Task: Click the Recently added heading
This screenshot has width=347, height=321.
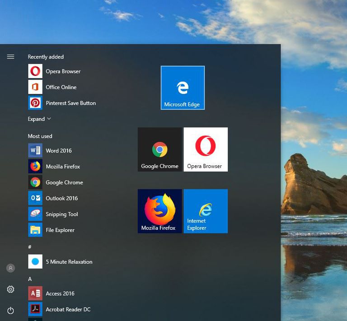Action: (x=46, y=57)
